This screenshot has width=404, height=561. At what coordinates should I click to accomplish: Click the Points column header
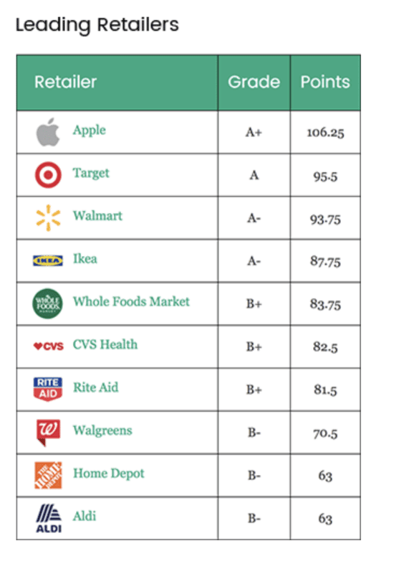pos(325,82)
